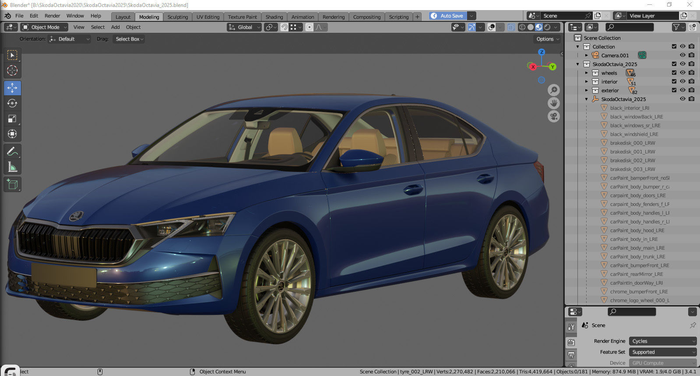Open the Options dropdown

point(548,39)
